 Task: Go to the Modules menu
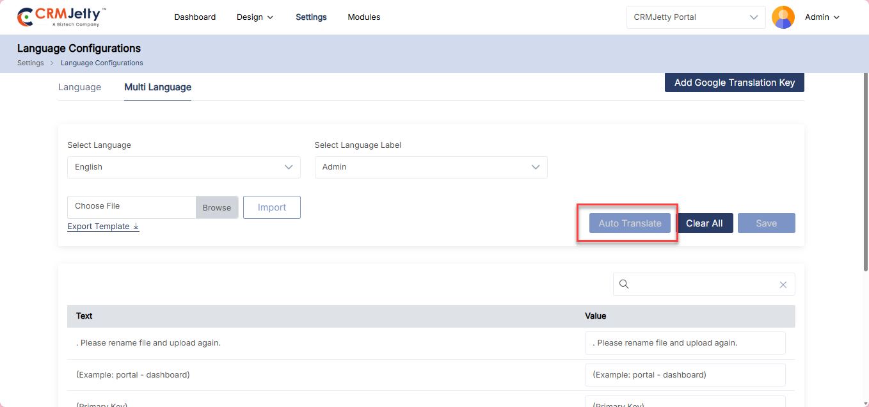pos(364,17)
